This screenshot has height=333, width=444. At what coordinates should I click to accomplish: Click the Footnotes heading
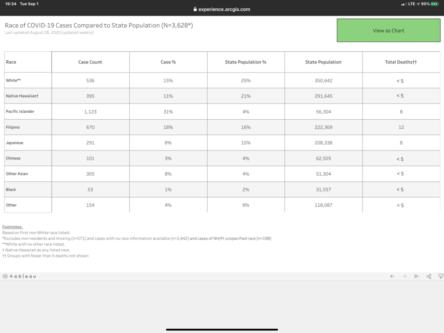coord(13,227)
